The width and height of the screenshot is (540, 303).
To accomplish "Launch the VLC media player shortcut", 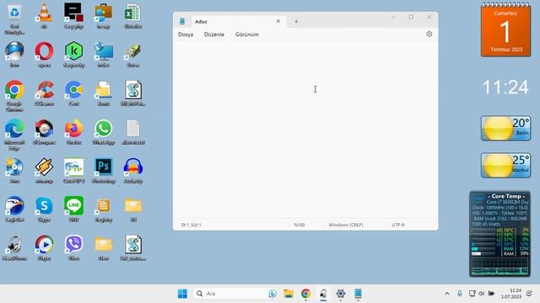I will pyautogui.click(x=44, y=16).
